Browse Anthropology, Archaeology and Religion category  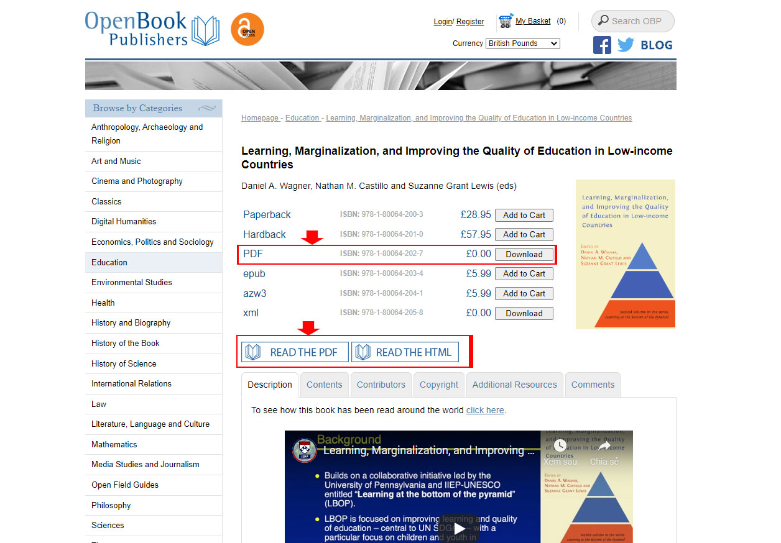click(x=154, y=134)
